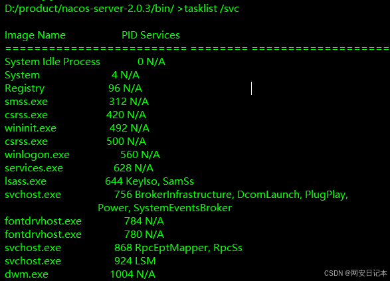
Task: Click PID 1004 value
Action: click(122, 274)
